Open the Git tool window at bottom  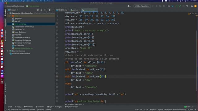tap(10, 107)
